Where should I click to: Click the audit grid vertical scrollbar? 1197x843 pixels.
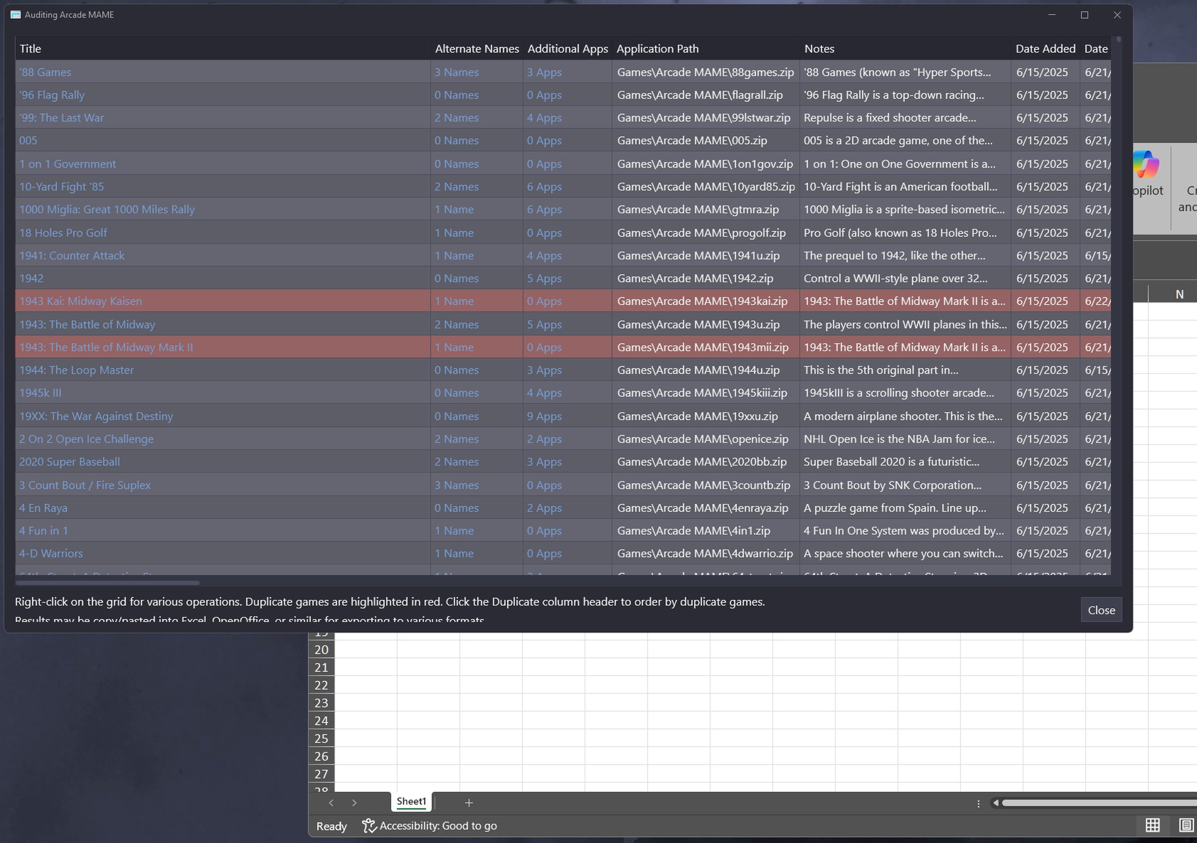click(x=1118, y=39)
